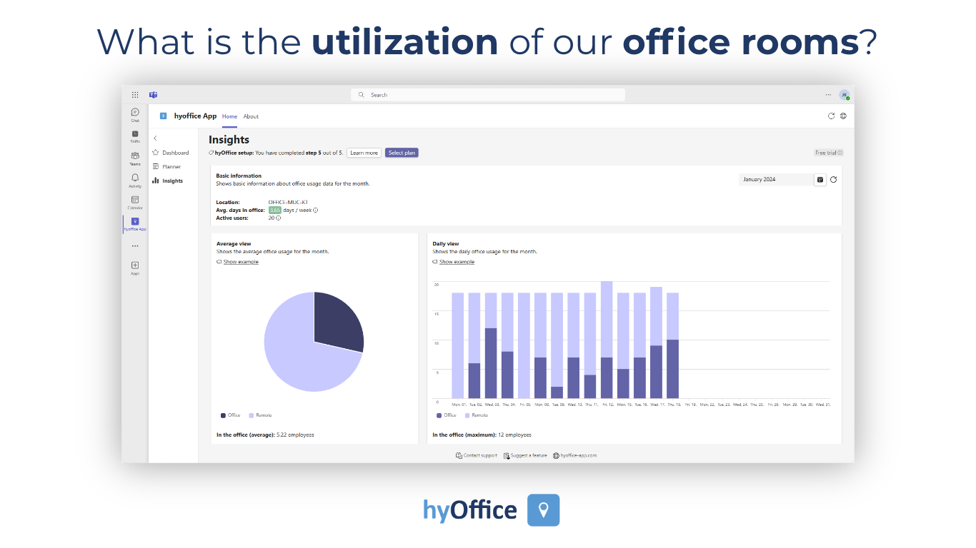Click the dark Office slice of pie chart
Viewport: 976px width, 548px height.
(x=337, y=322)
